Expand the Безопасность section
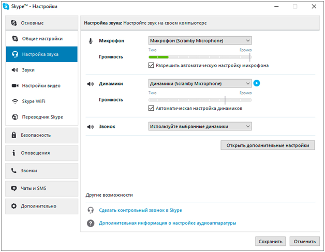 [x=42, y=135]
